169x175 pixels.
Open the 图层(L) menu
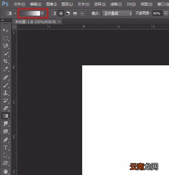tap(67, 4)
